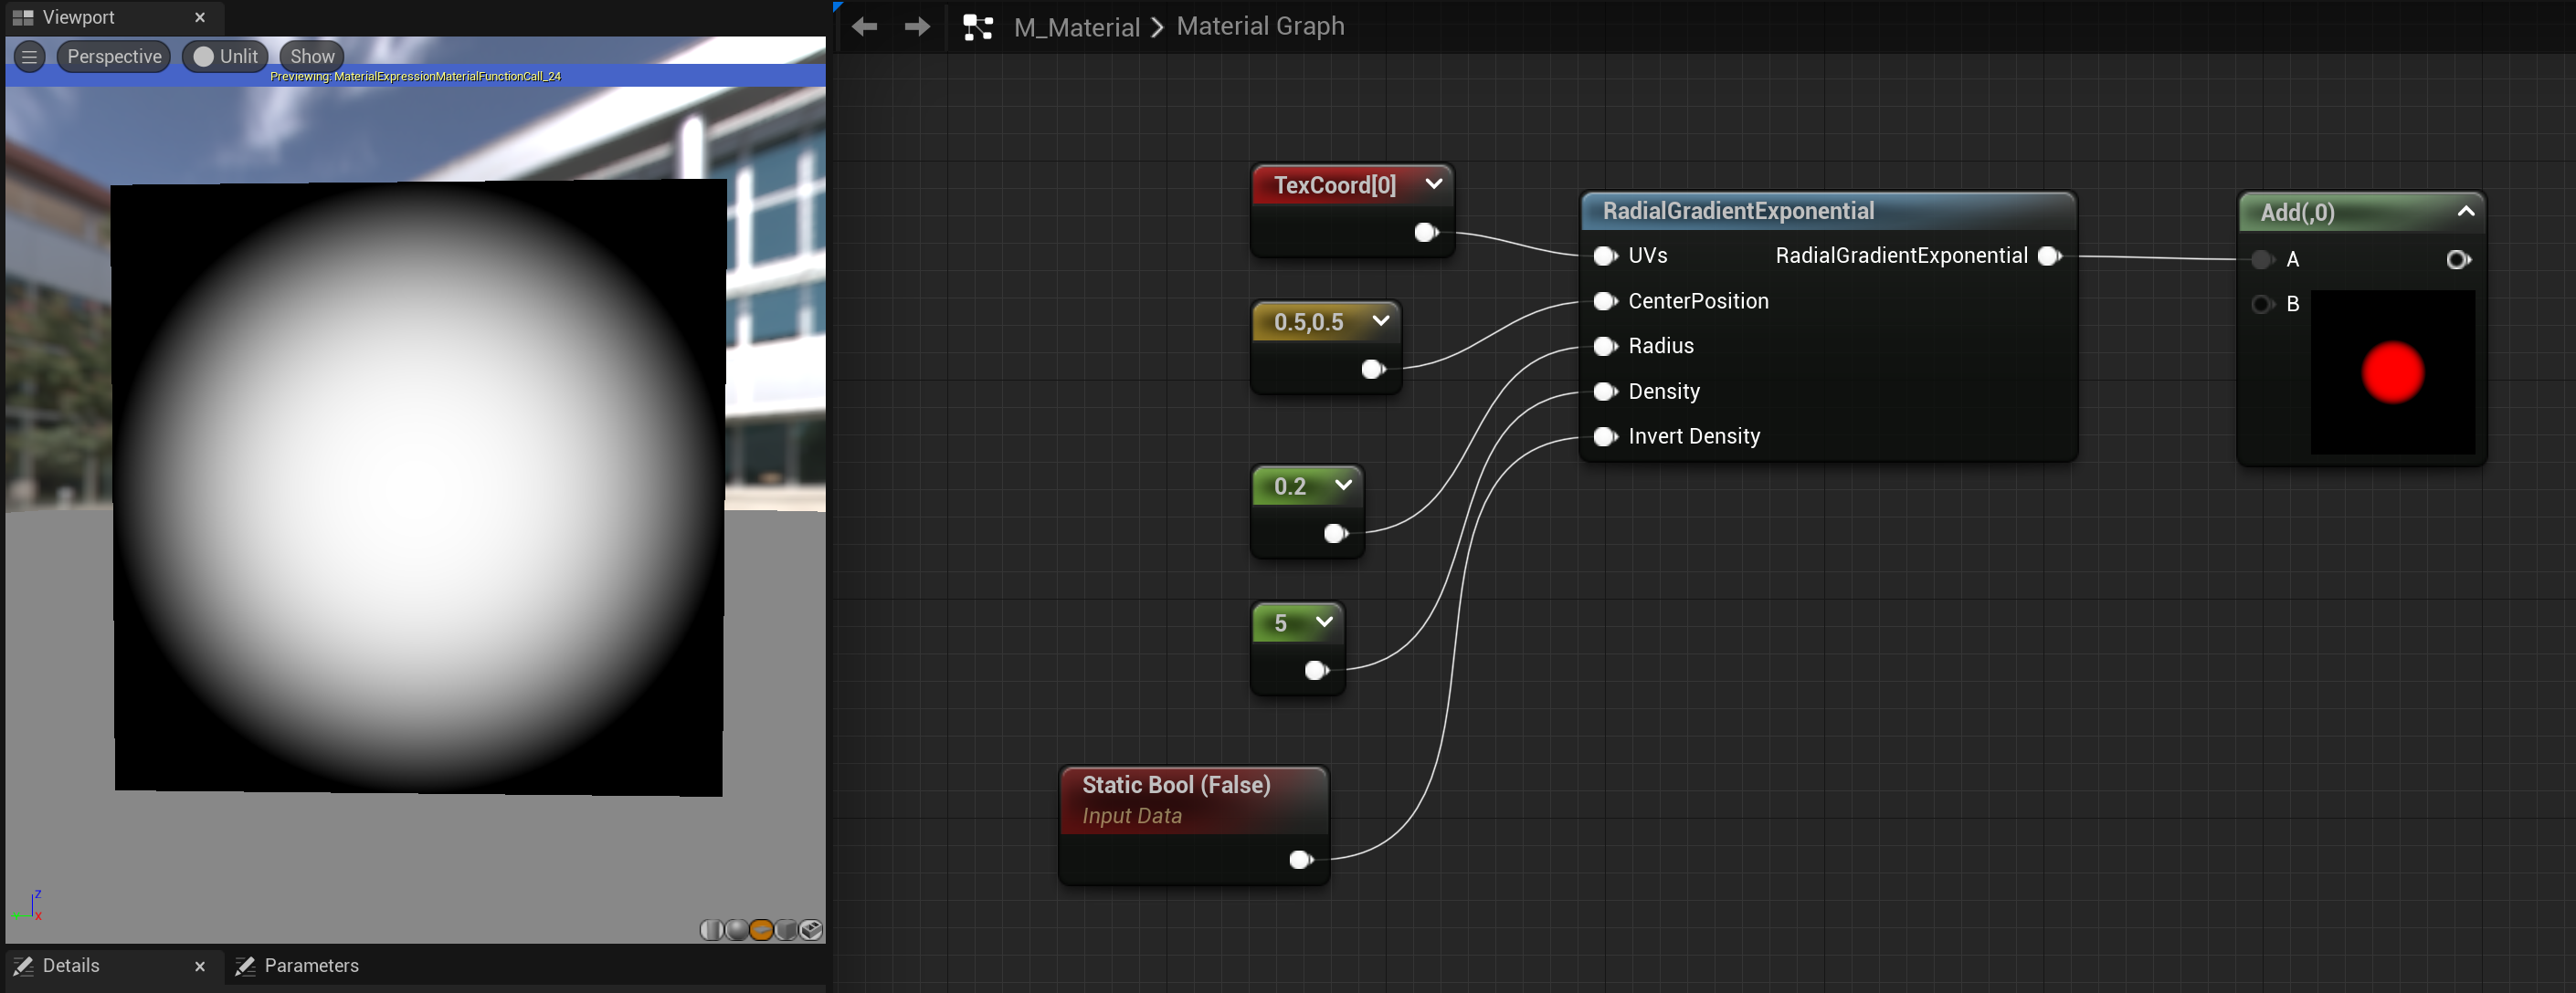Select the plane preview mesh icon
The width and height of the screenshot is (2576, 993).
tap(761, 930)
